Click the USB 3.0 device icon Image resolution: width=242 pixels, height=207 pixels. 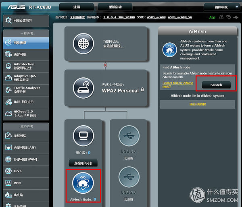click(129, 136)
